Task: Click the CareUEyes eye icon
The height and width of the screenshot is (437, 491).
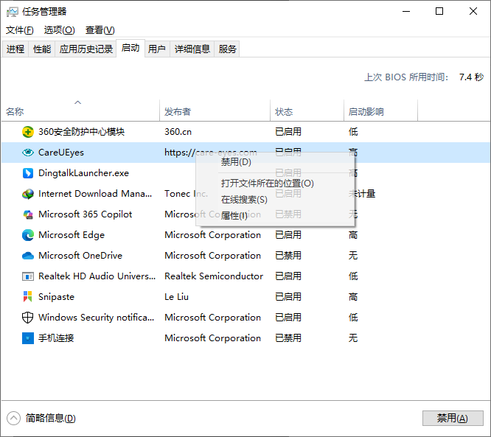Action: click(x=28, y=153)
